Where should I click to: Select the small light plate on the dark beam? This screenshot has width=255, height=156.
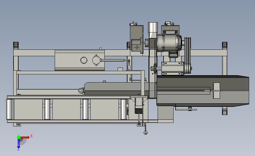coord(216,90)
